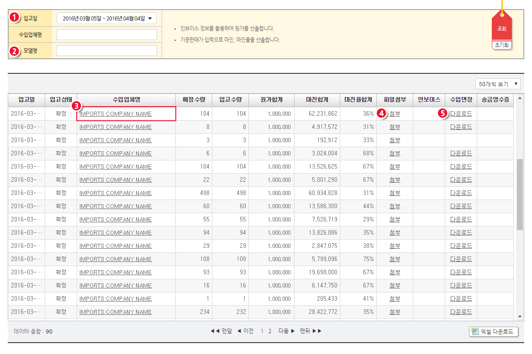Download 수입면장 for the 5,001,290 margin row
Viewport: 532px width, 354px height.
(x=461, y=180)
